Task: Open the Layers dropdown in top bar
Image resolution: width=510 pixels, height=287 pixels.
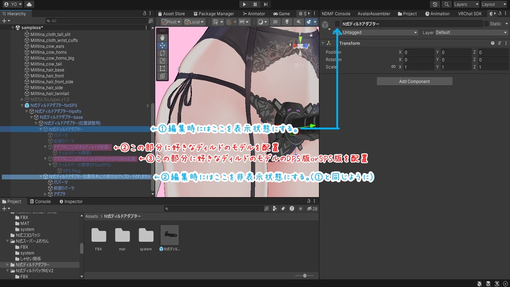Action: (x=466, y=4)
